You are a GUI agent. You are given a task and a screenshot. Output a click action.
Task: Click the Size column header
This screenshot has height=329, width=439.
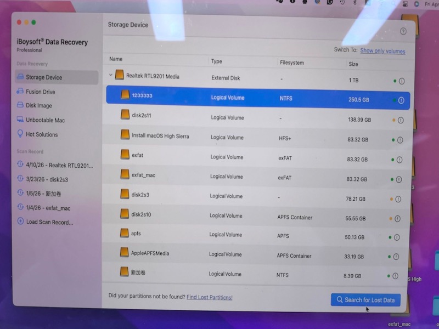point(353,64)
